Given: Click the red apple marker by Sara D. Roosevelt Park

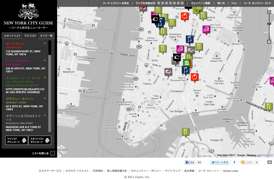Looking at the screenshot, I should pos(194,77).
